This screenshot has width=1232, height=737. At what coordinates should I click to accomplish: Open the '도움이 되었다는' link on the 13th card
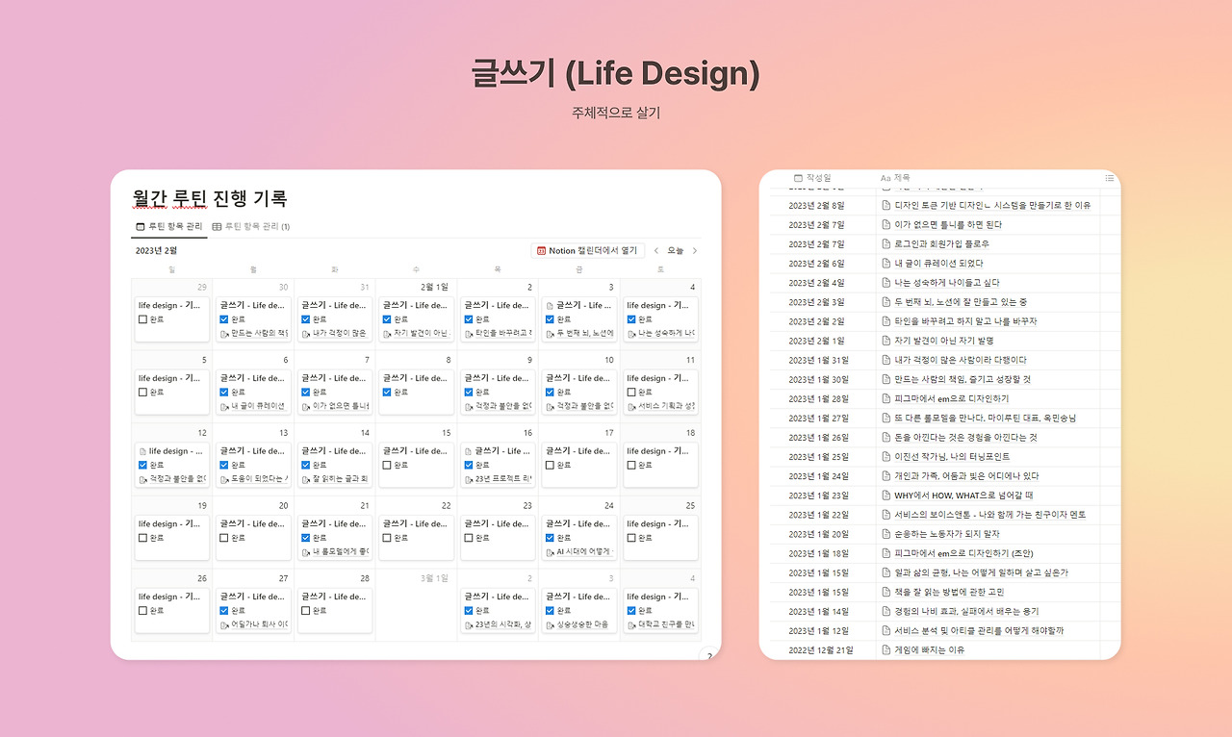[260, 479]
